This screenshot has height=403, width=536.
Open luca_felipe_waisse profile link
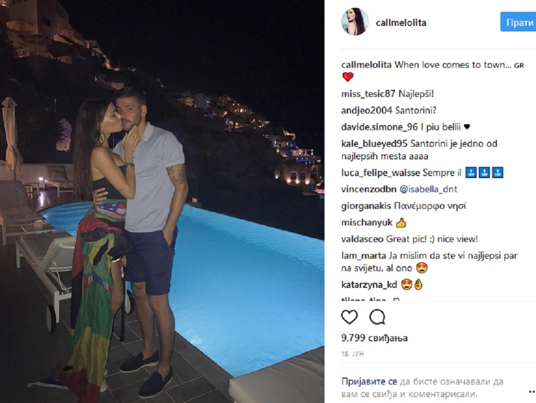pos(381,173)
